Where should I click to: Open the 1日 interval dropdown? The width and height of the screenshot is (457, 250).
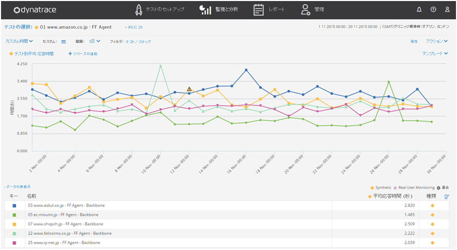coord(94,41)
